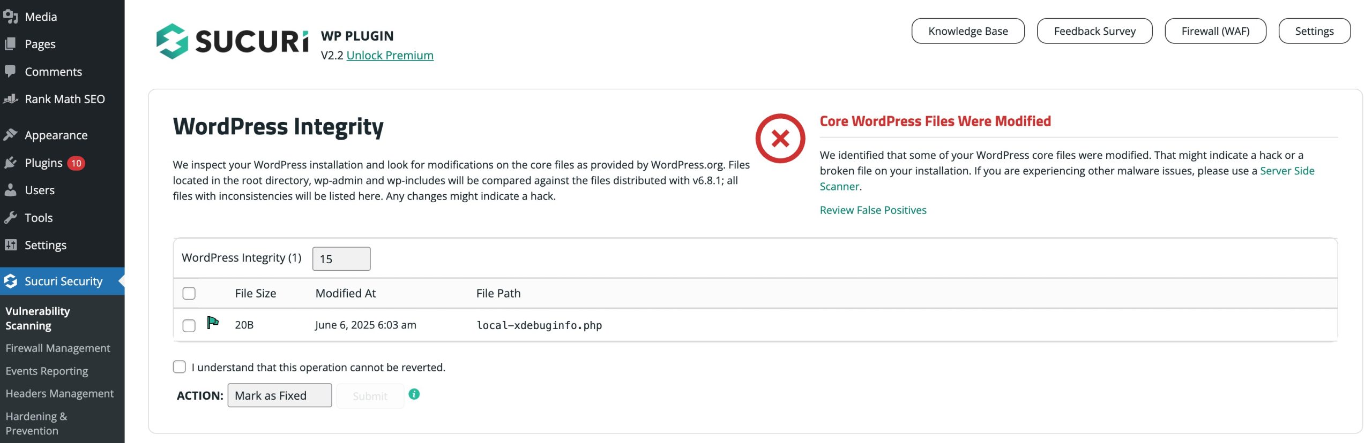Tick the 'operation cannot be reverted' checkbox
1372x443 pixels.
click(180, 367)
